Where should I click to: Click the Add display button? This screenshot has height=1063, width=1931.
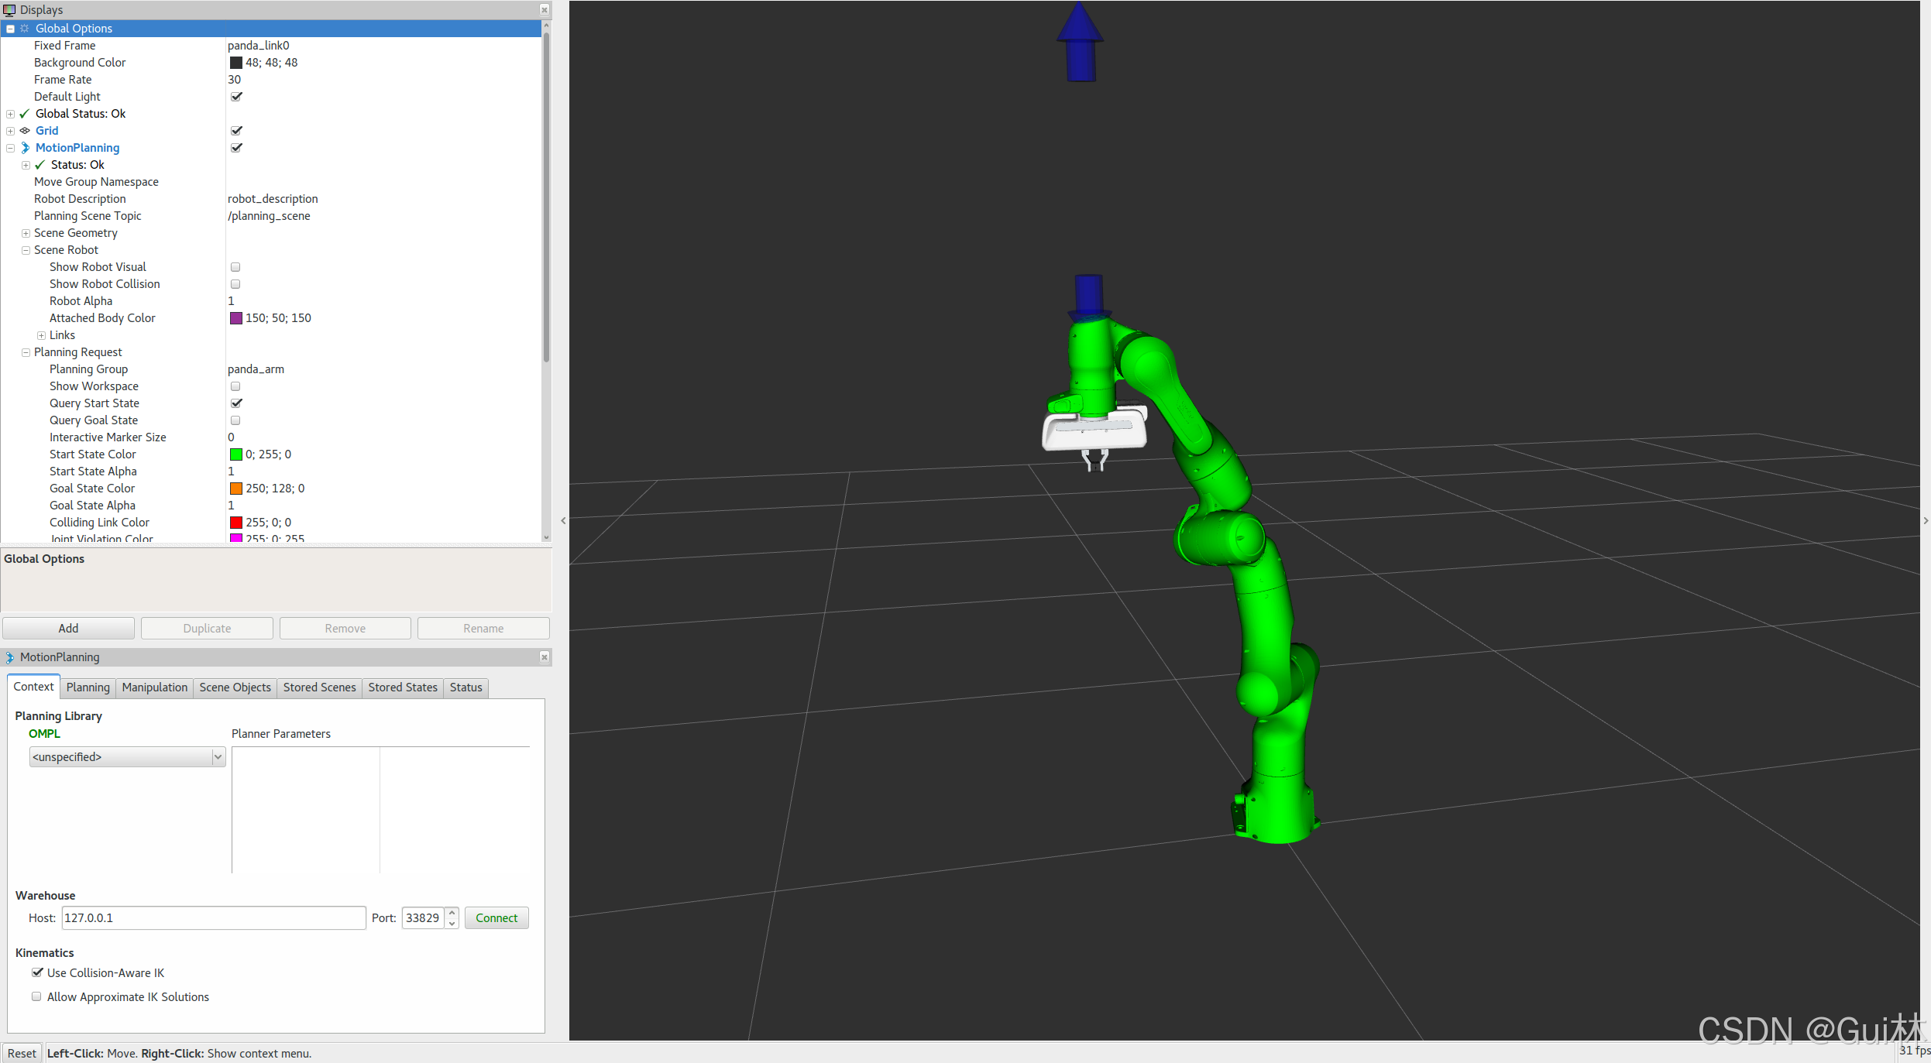coord(68,629)
